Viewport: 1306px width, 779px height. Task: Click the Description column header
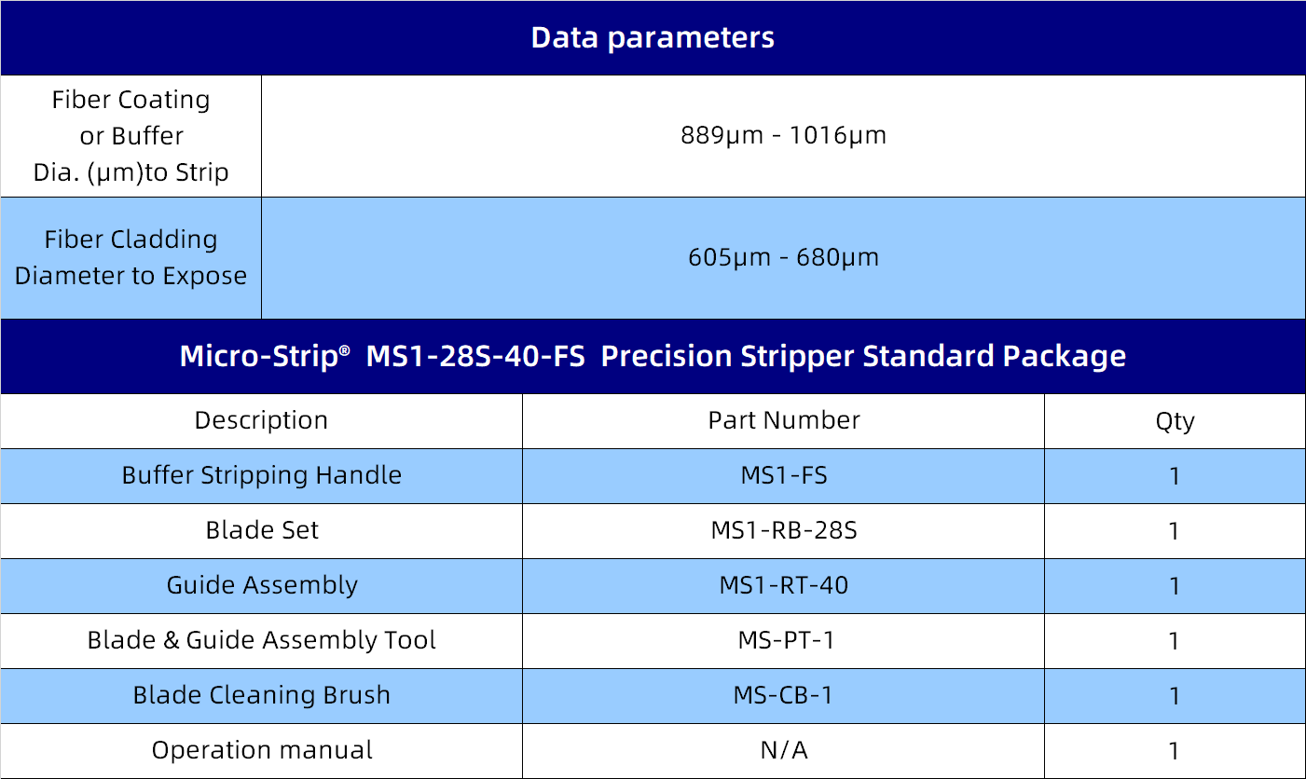pos(261,421)
